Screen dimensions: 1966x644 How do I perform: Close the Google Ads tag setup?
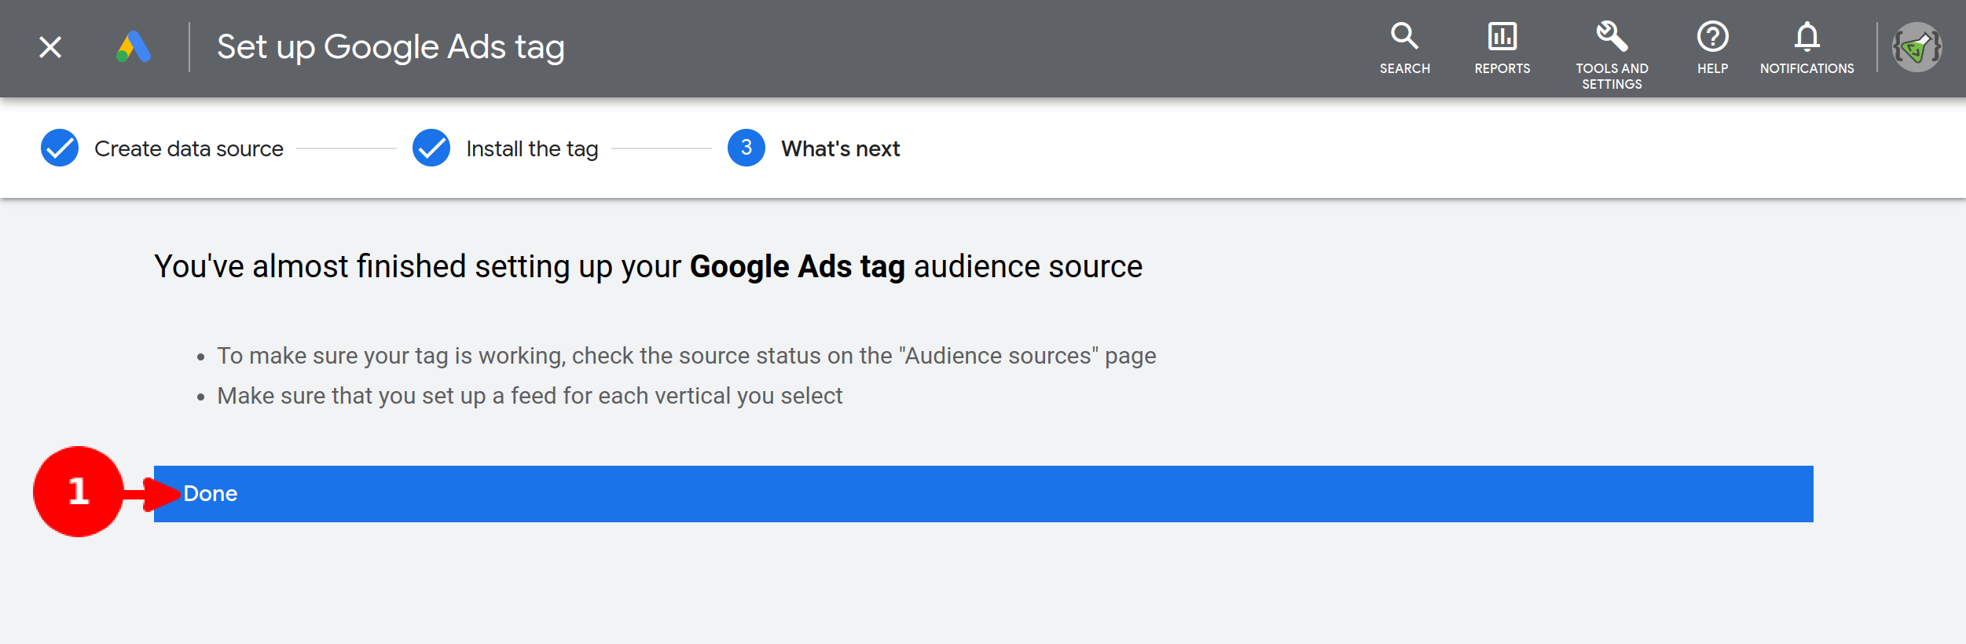(50, 47)
